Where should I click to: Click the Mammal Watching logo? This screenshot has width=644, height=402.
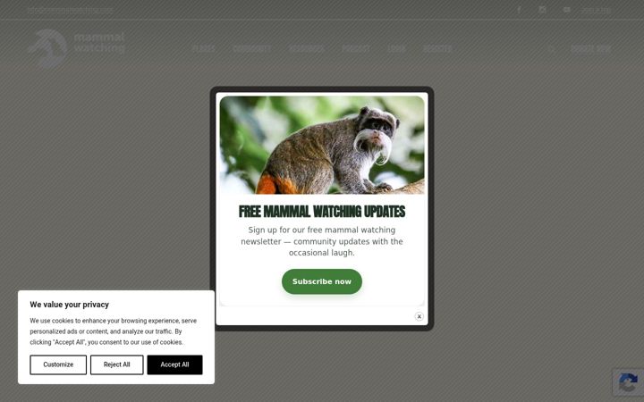pos(77,46)
